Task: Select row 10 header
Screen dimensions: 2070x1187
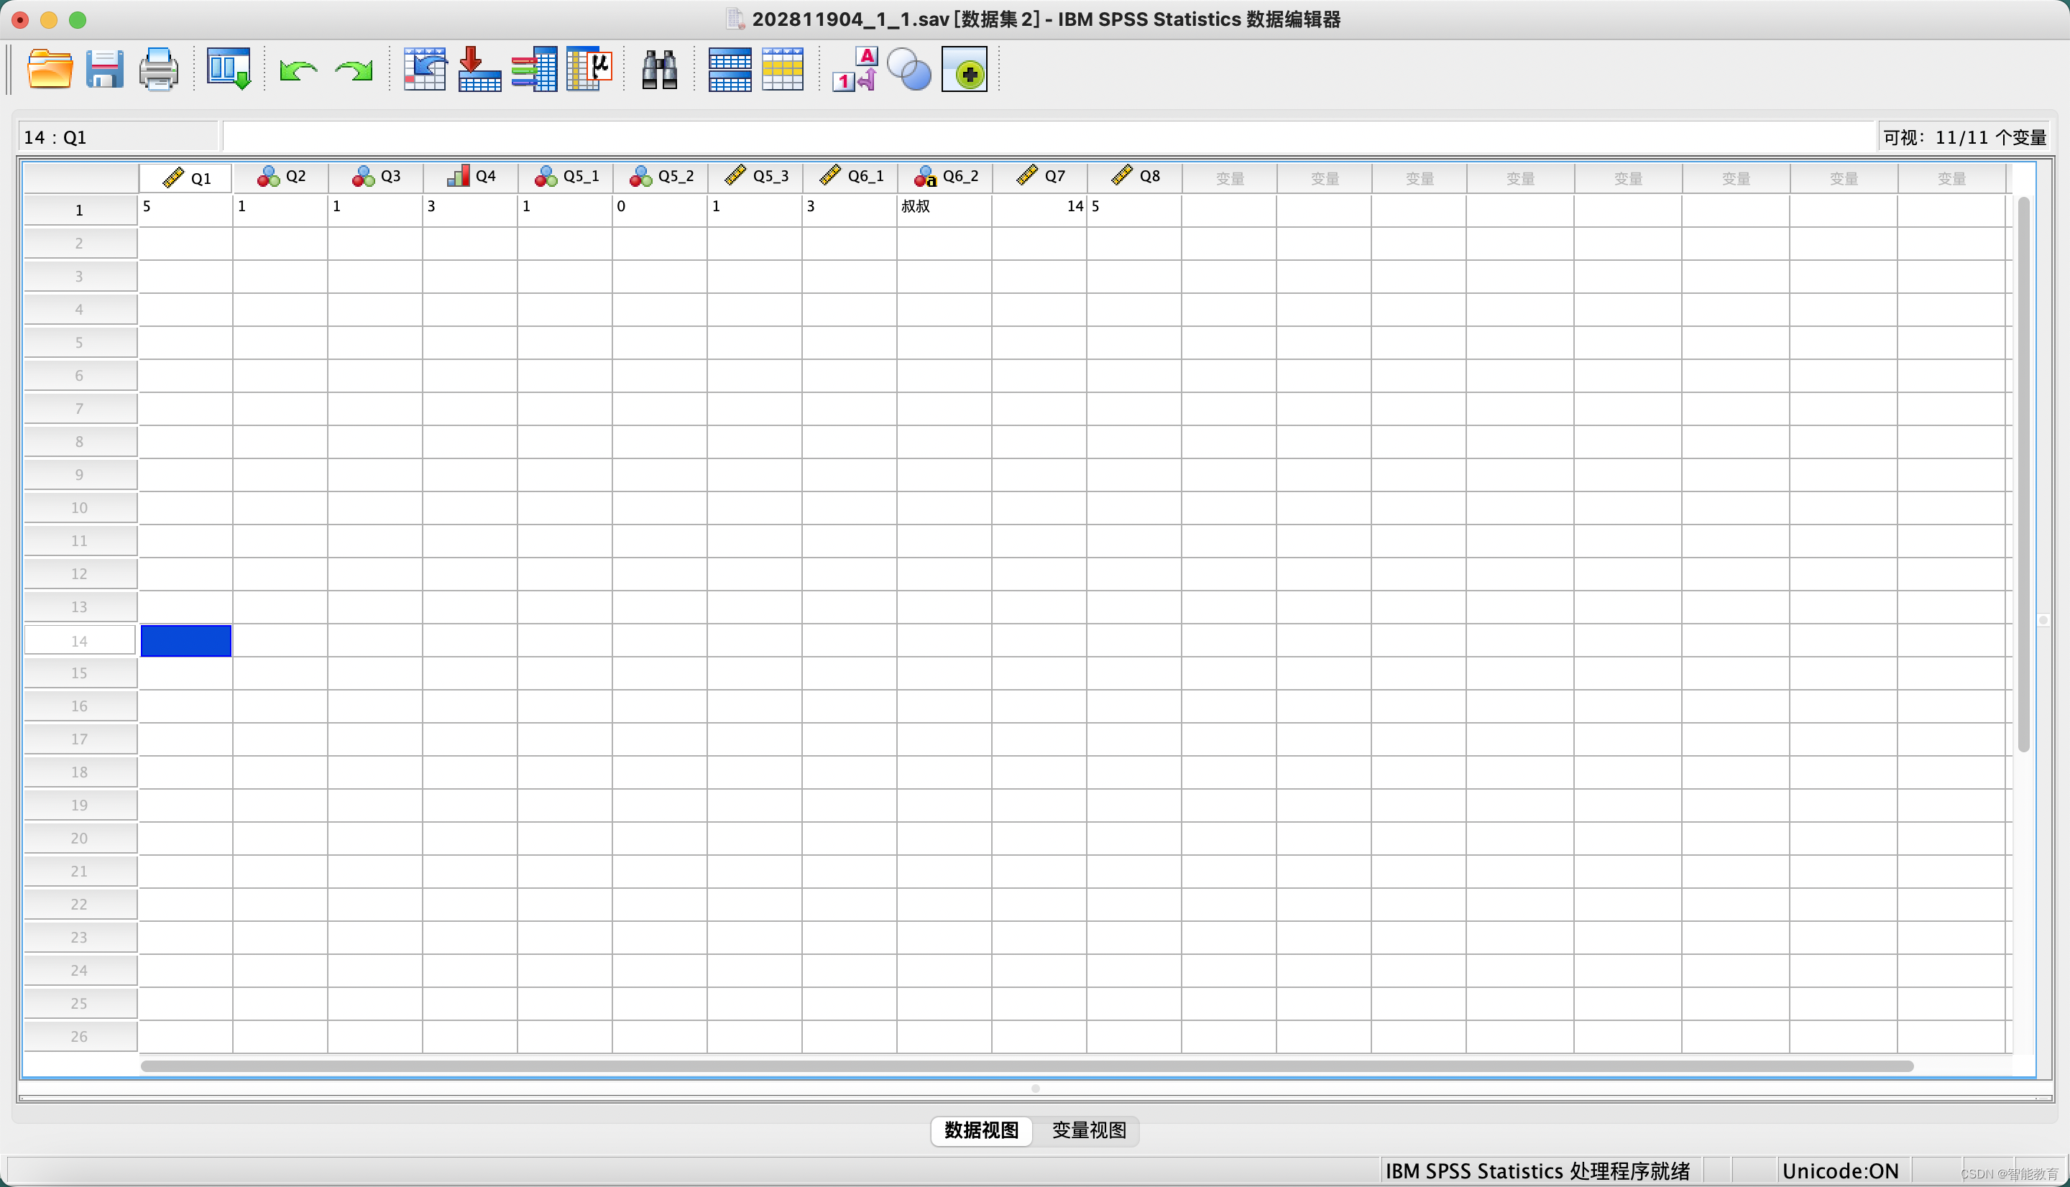Action: point(80,508)
